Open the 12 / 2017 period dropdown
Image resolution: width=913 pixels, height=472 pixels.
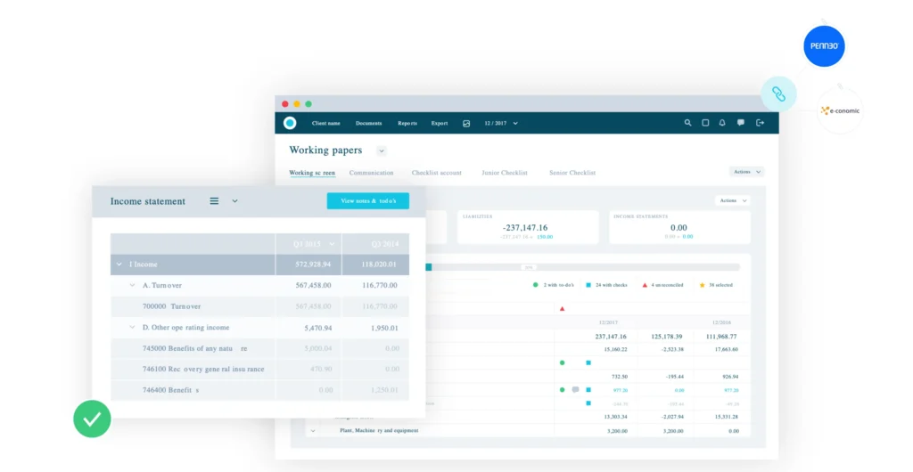click(501, 123)
